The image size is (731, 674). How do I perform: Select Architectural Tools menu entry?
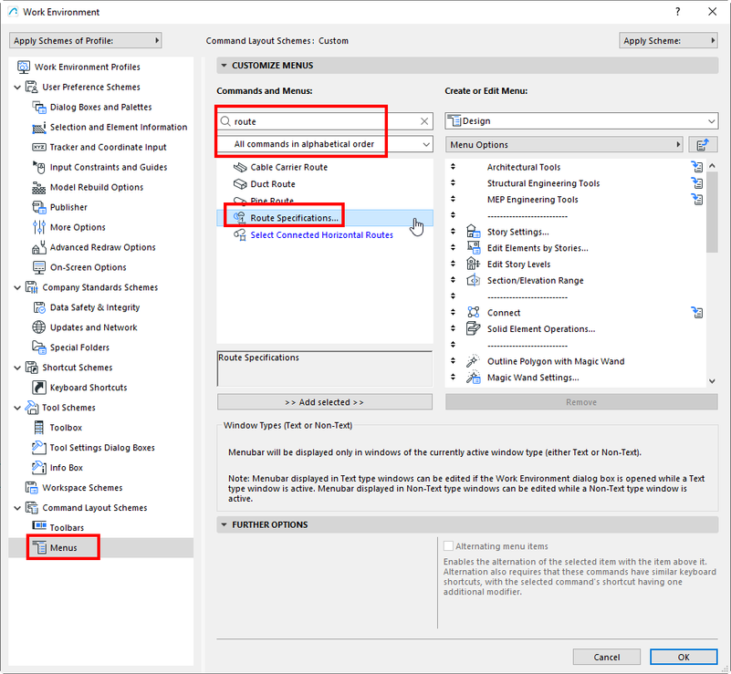[524, 167]
